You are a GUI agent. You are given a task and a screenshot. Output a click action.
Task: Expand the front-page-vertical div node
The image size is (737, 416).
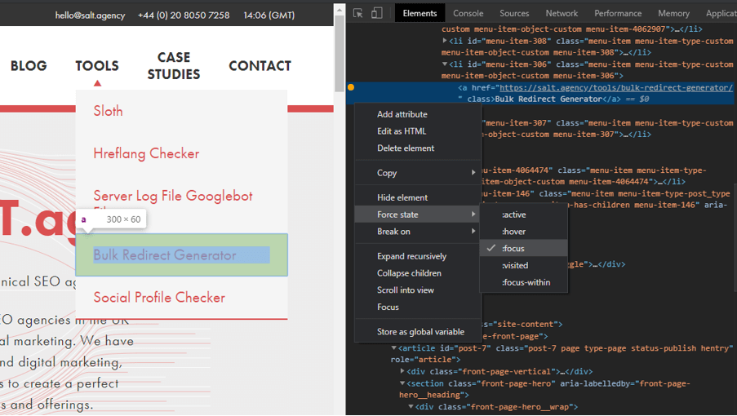pos(402,371)
